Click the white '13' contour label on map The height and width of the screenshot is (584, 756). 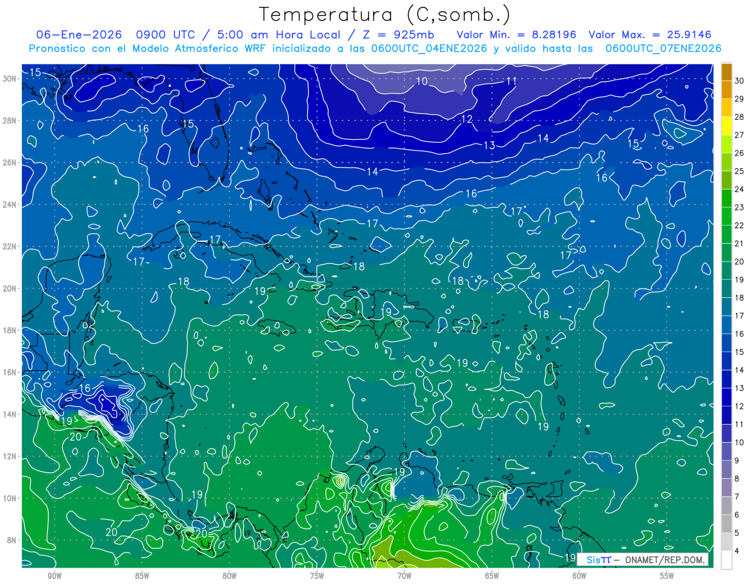489,146
